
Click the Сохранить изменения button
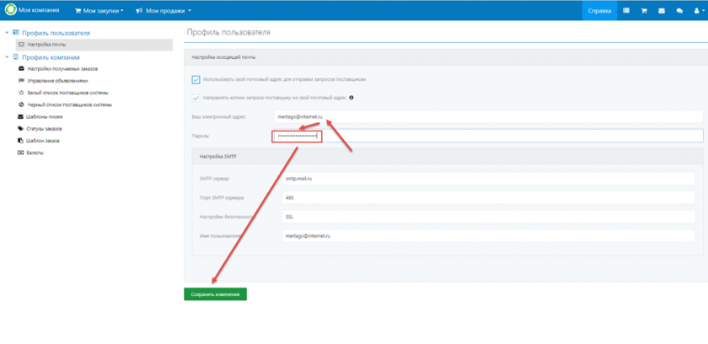[x=215, y=294]
